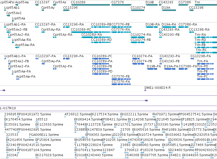Select the CG13298-PA protein label
This screenshot has width=217, height=159.
(x=201, y=56)
